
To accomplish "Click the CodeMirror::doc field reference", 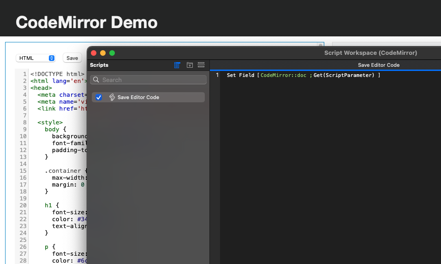I will point(283,75).
